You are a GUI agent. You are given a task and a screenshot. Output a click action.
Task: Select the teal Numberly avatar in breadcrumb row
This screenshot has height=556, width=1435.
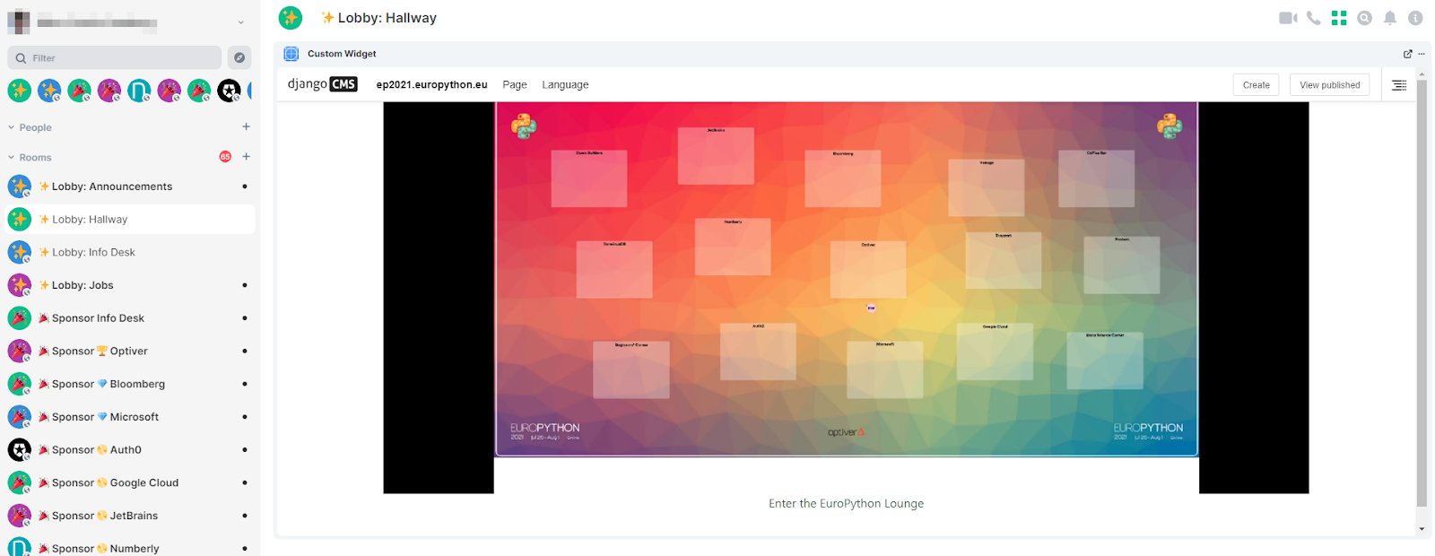[139, 91]
